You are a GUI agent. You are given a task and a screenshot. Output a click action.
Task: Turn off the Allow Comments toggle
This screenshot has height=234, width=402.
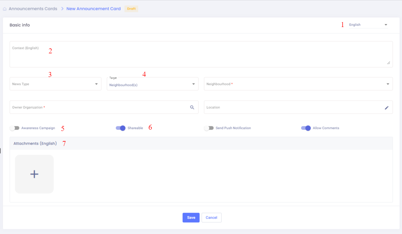[306, 128]
